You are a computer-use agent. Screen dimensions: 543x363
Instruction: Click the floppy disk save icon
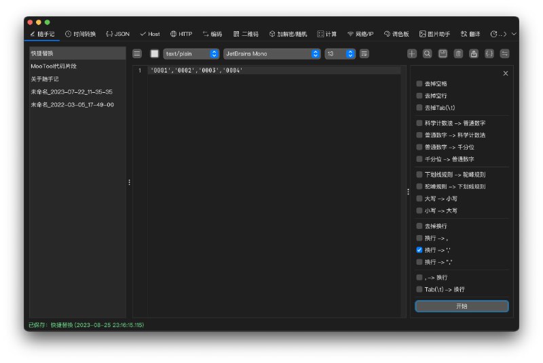pyautogui.click(x=443, y=54)
